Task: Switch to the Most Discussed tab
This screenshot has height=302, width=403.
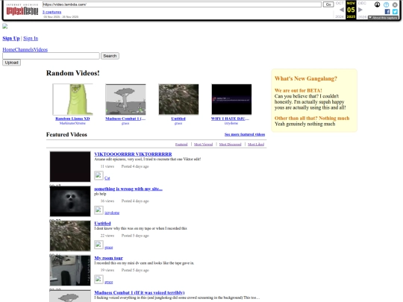Action: tap(230, 145)
